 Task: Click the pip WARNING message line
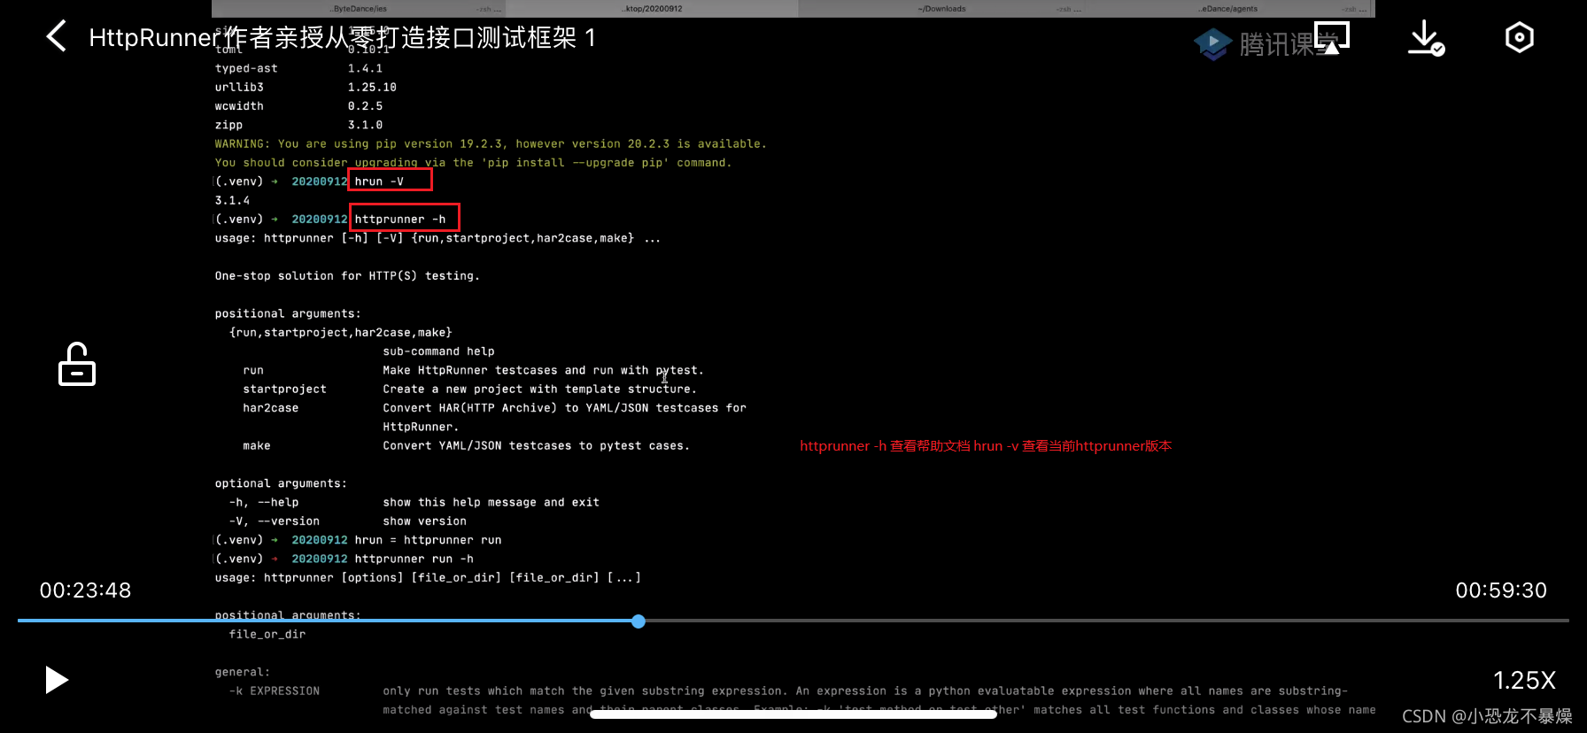491,144
